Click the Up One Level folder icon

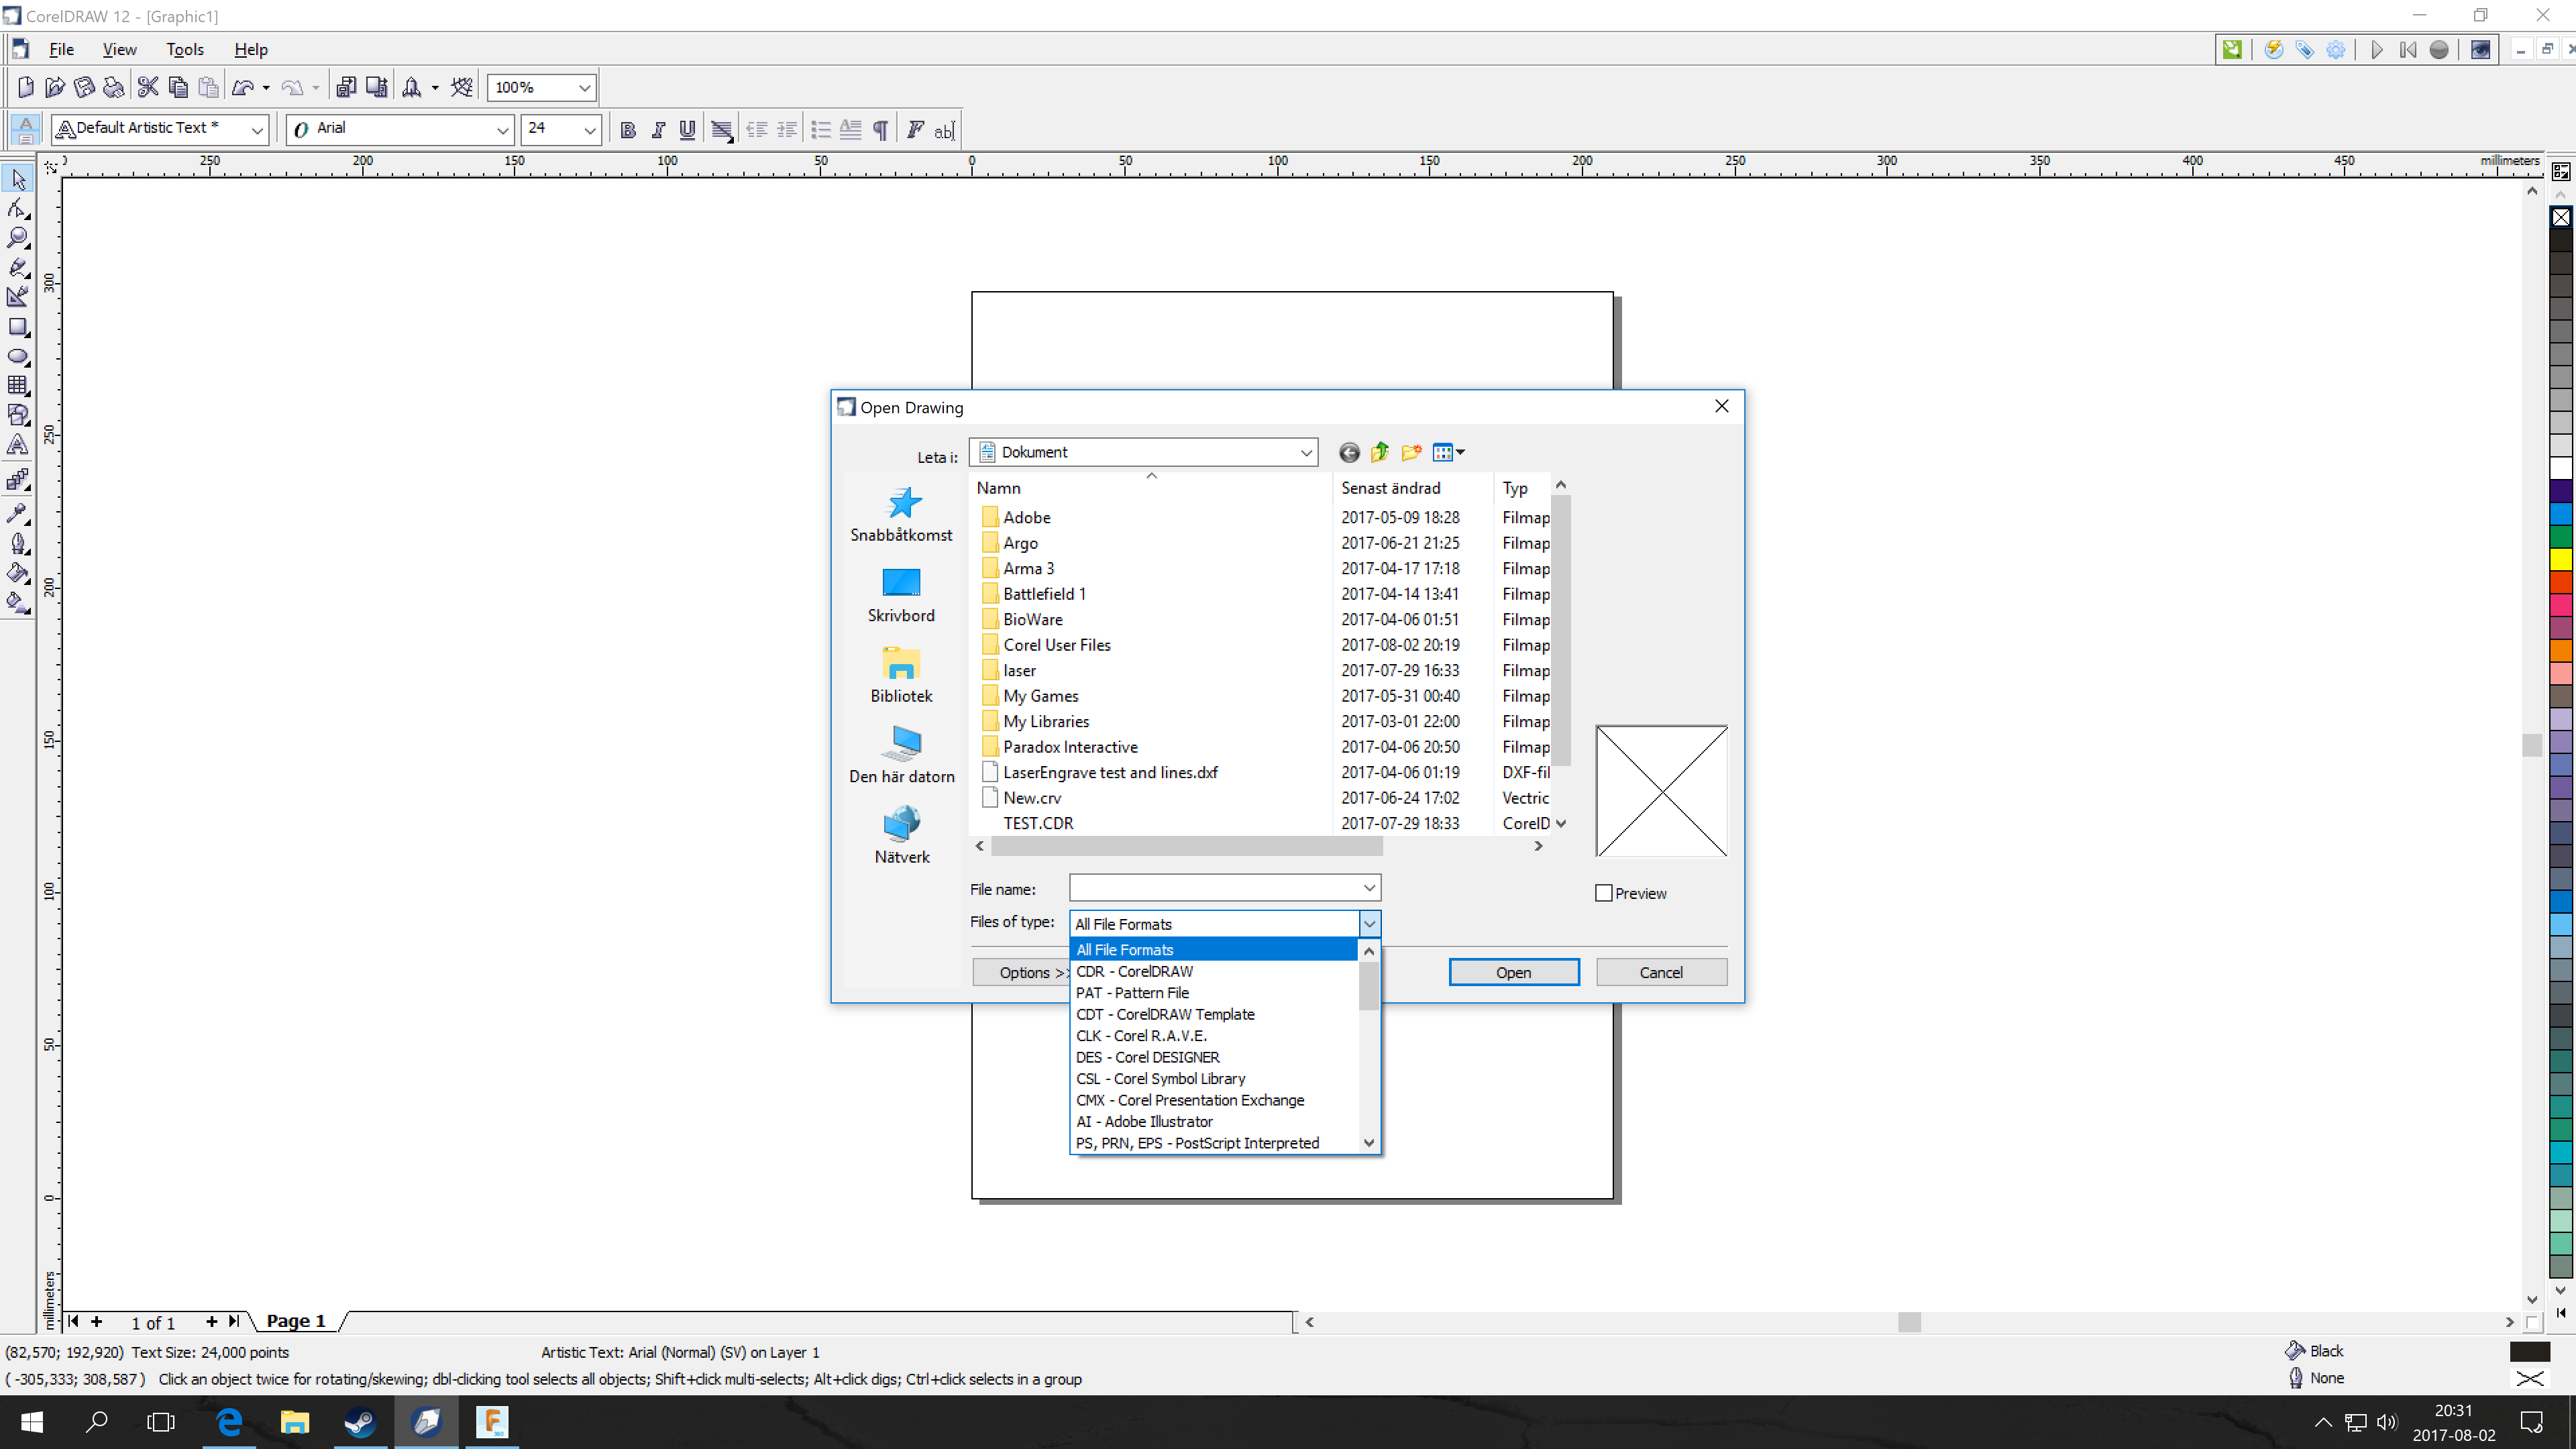click(1380, 453)
